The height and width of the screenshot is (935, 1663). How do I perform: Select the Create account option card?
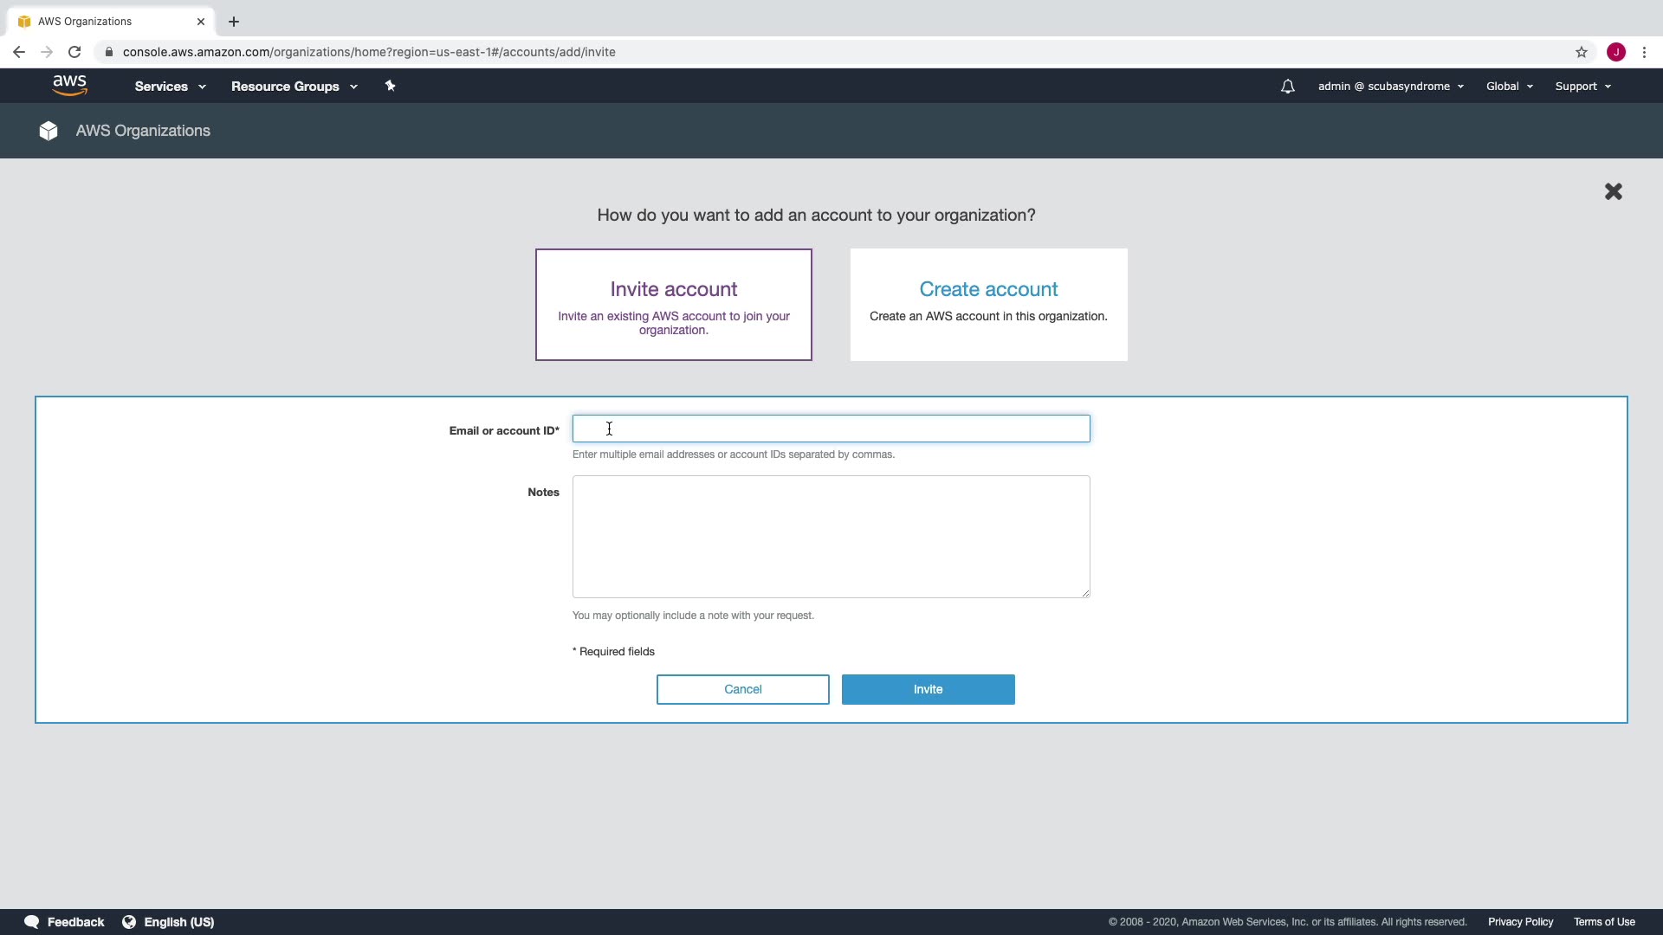(x=988, y=304)
